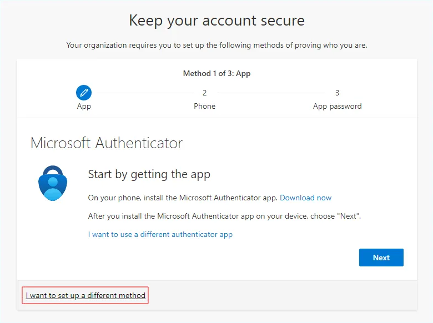Open the Download now link
The width and height of the screenshot is (433, 323).
point(305,198)
